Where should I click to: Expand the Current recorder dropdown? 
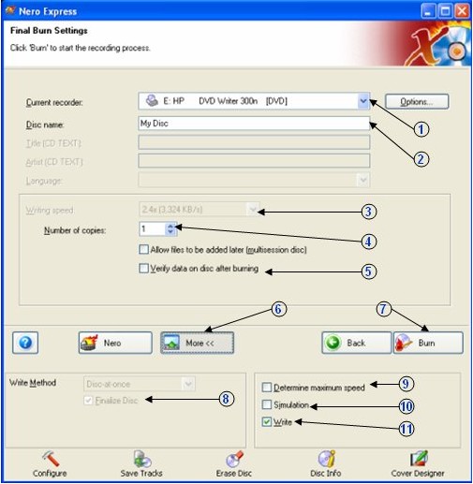(362, 101)
